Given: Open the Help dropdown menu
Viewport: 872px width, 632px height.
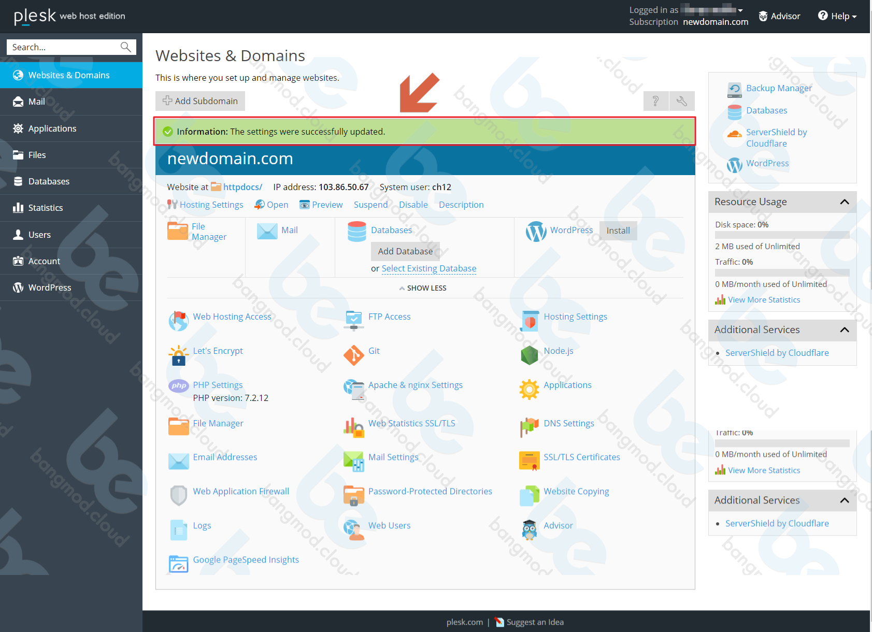Looking at the screenshot, I should (x=837, y=16).
